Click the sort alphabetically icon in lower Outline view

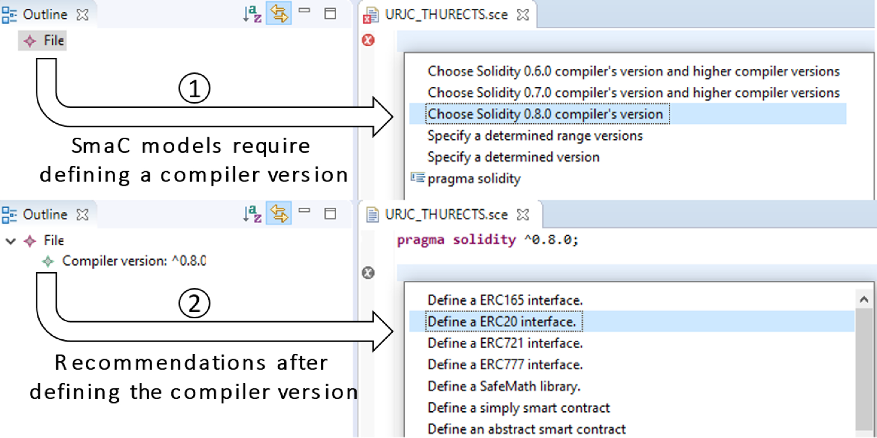[x=253, y=214]
